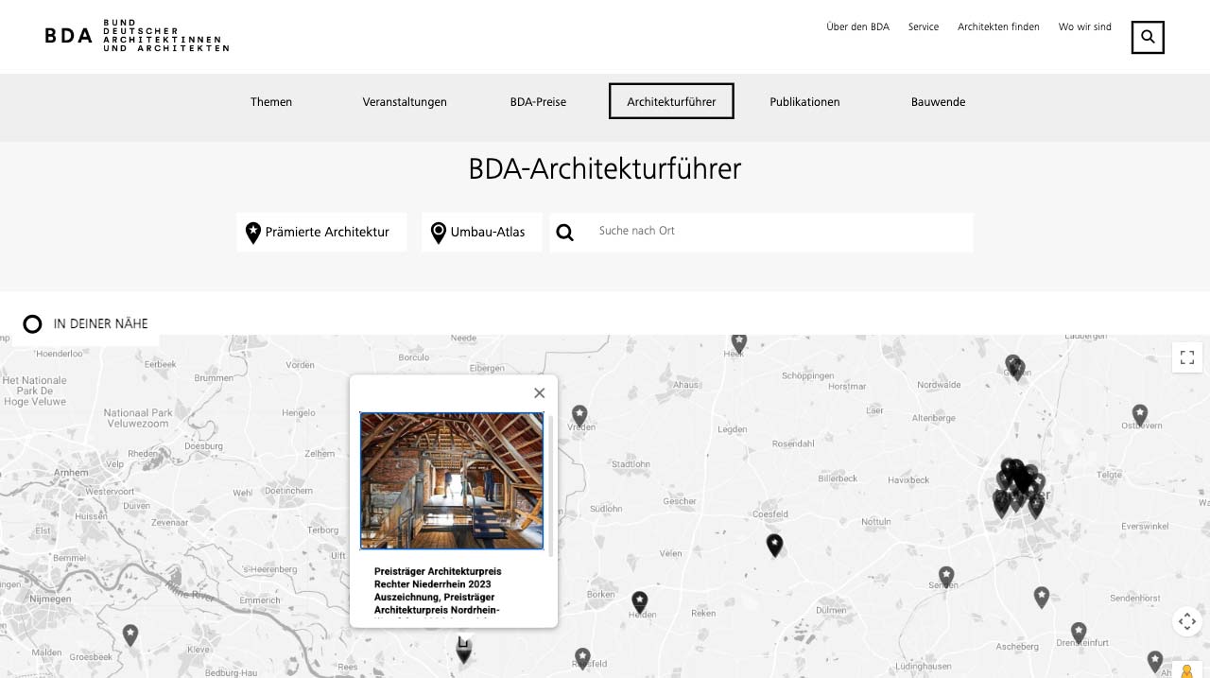Open the search icon in header

(x=1148, y=37)
